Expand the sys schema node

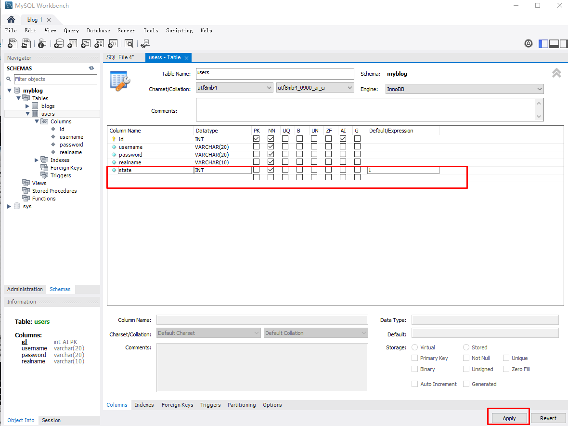[9, 206]
